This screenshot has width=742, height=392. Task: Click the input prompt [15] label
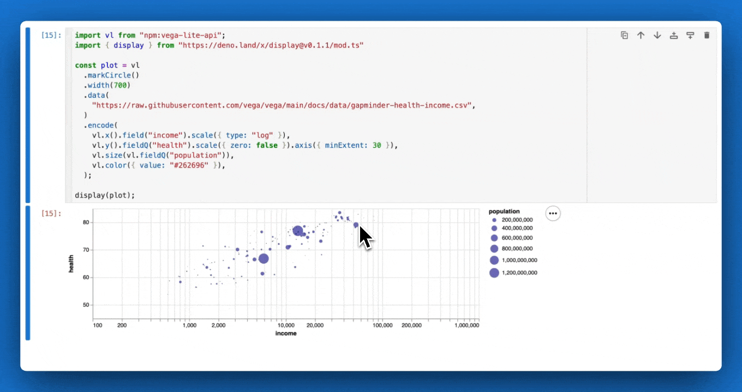(x=50, y=35)
